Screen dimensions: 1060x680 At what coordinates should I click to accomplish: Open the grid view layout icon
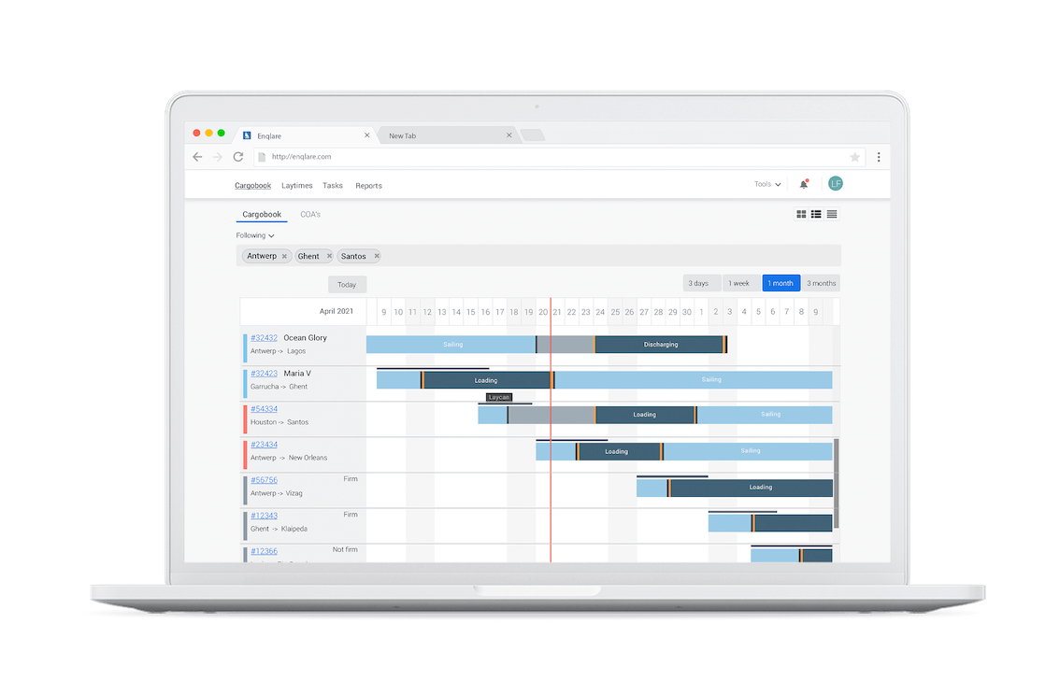pos(801,214)
